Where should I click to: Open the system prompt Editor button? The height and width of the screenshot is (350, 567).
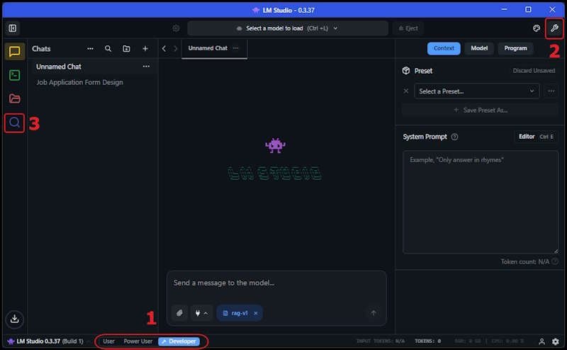click(x=535, y=137)
